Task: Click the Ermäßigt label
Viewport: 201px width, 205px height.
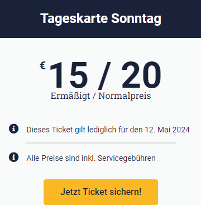Action: (x=70, y=96)
